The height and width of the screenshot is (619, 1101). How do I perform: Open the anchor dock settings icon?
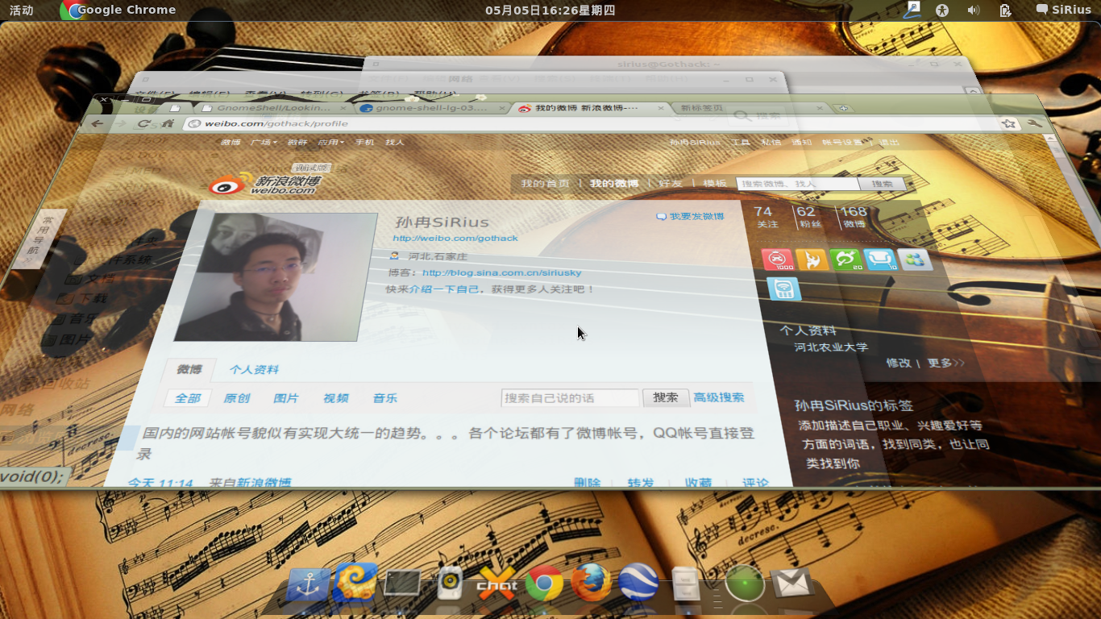pyautogui.click(x=309, y=584)
